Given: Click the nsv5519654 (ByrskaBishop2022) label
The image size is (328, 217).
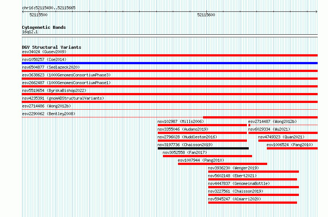Looking at the screenshot, I should click(x=54, y=90).
